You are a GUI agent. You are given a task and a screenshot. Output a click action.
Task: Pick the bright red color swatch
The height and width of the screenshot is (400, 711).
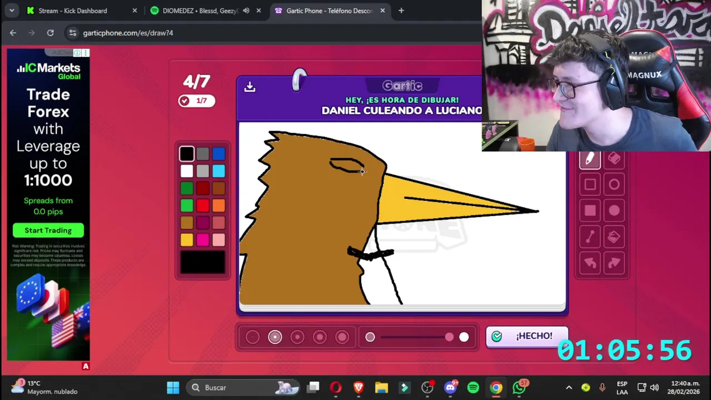point(203,206)
